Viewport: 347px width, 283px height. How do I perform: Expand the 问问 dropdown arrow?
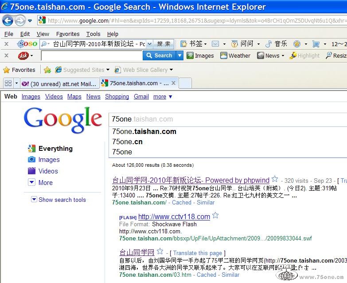coord(258,44)
